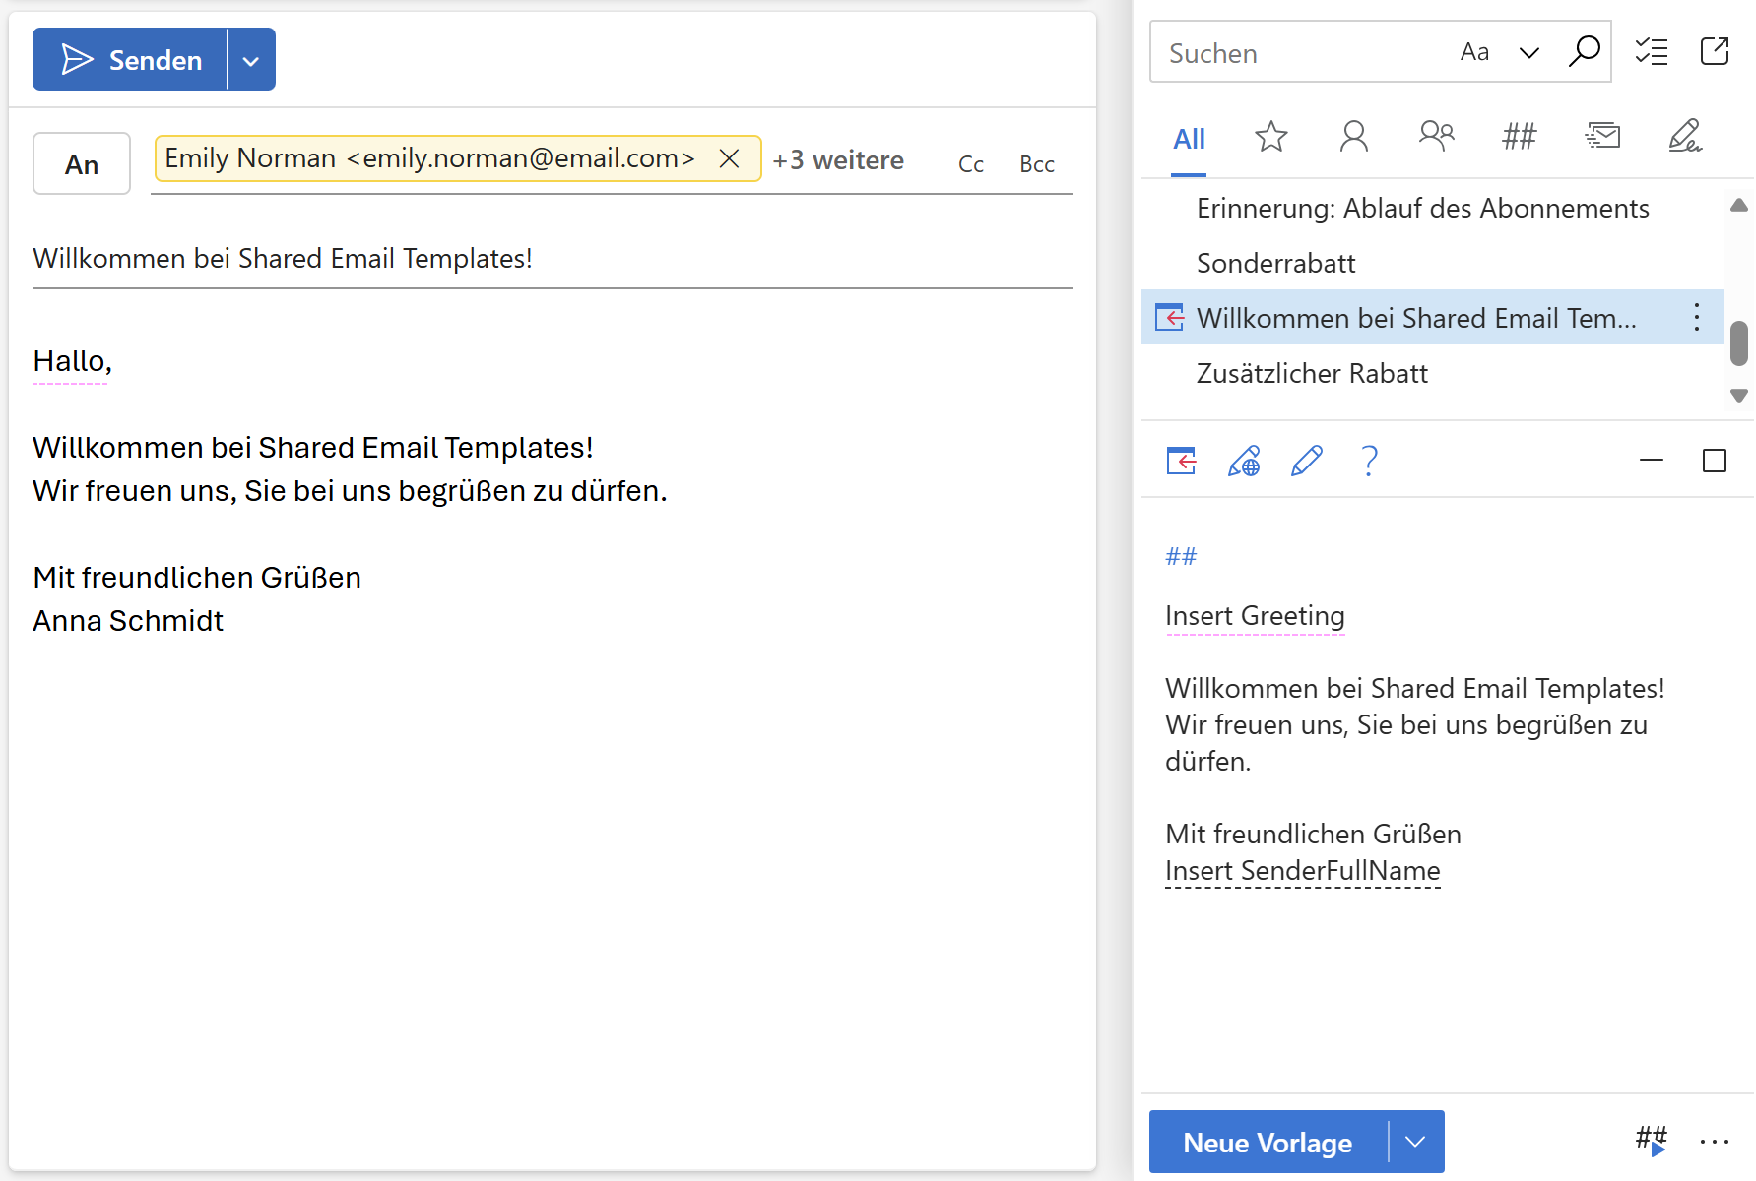This screenshot has height=1181, width=1756.
Task: Add a Bcc field
Action: pyautogui.click(x=1037, y=164)
